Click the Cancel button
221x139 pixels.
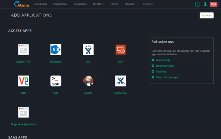click(207, 15)
